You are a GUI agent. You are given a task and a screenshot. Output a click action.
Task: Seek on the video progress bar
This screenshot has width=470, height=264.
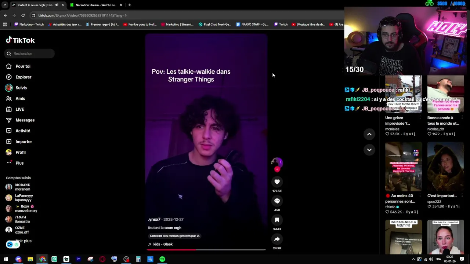(x=206, y=250)
